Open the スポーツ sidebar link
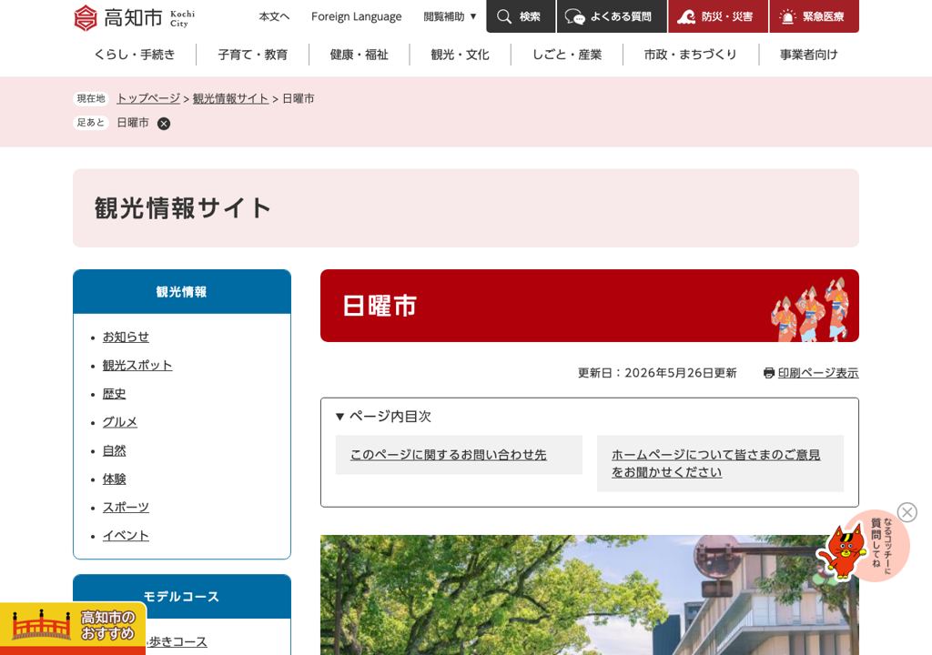Image resolution: width=932 pixels, height=655 pixels. click(126, 508)
